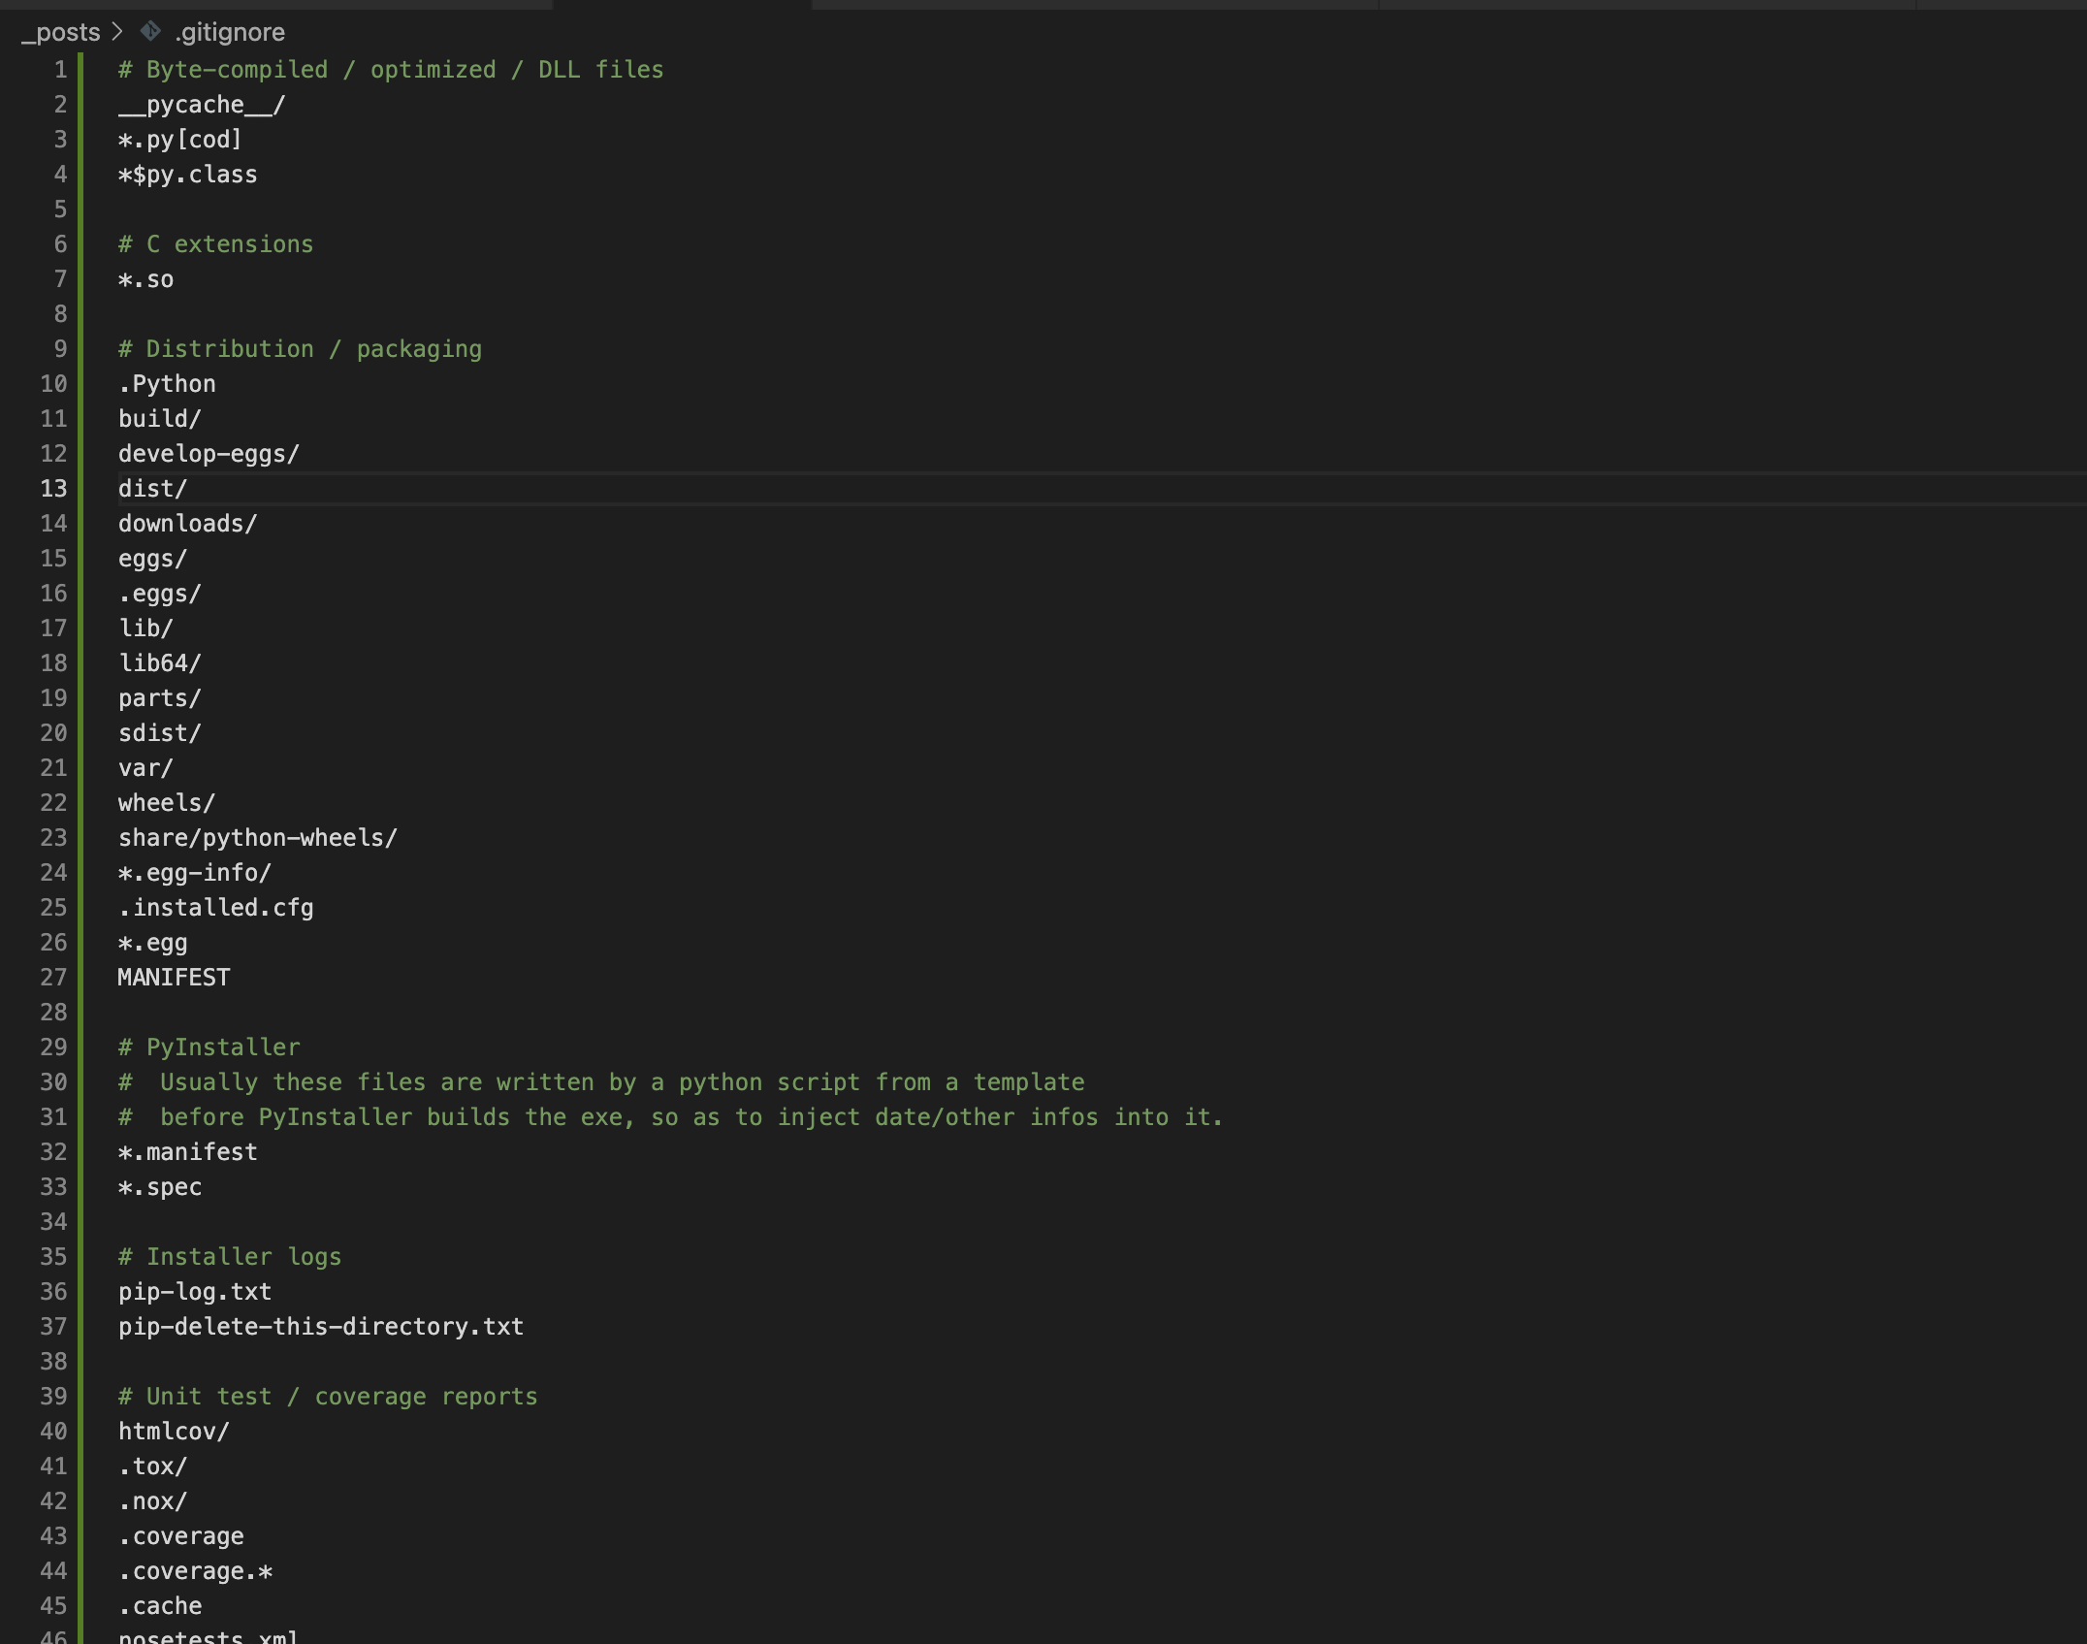Click the pip-log.txt entry
This screenshot has width=2087, height=1644.
(194, 1291)
